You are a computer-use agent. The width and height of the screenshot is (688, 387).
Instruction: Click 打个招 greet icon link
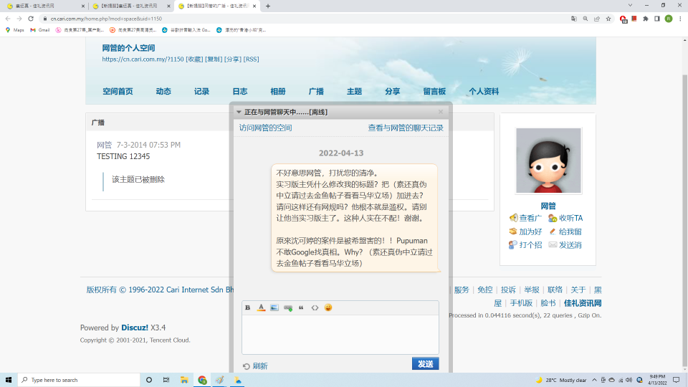tap(525, 245)
